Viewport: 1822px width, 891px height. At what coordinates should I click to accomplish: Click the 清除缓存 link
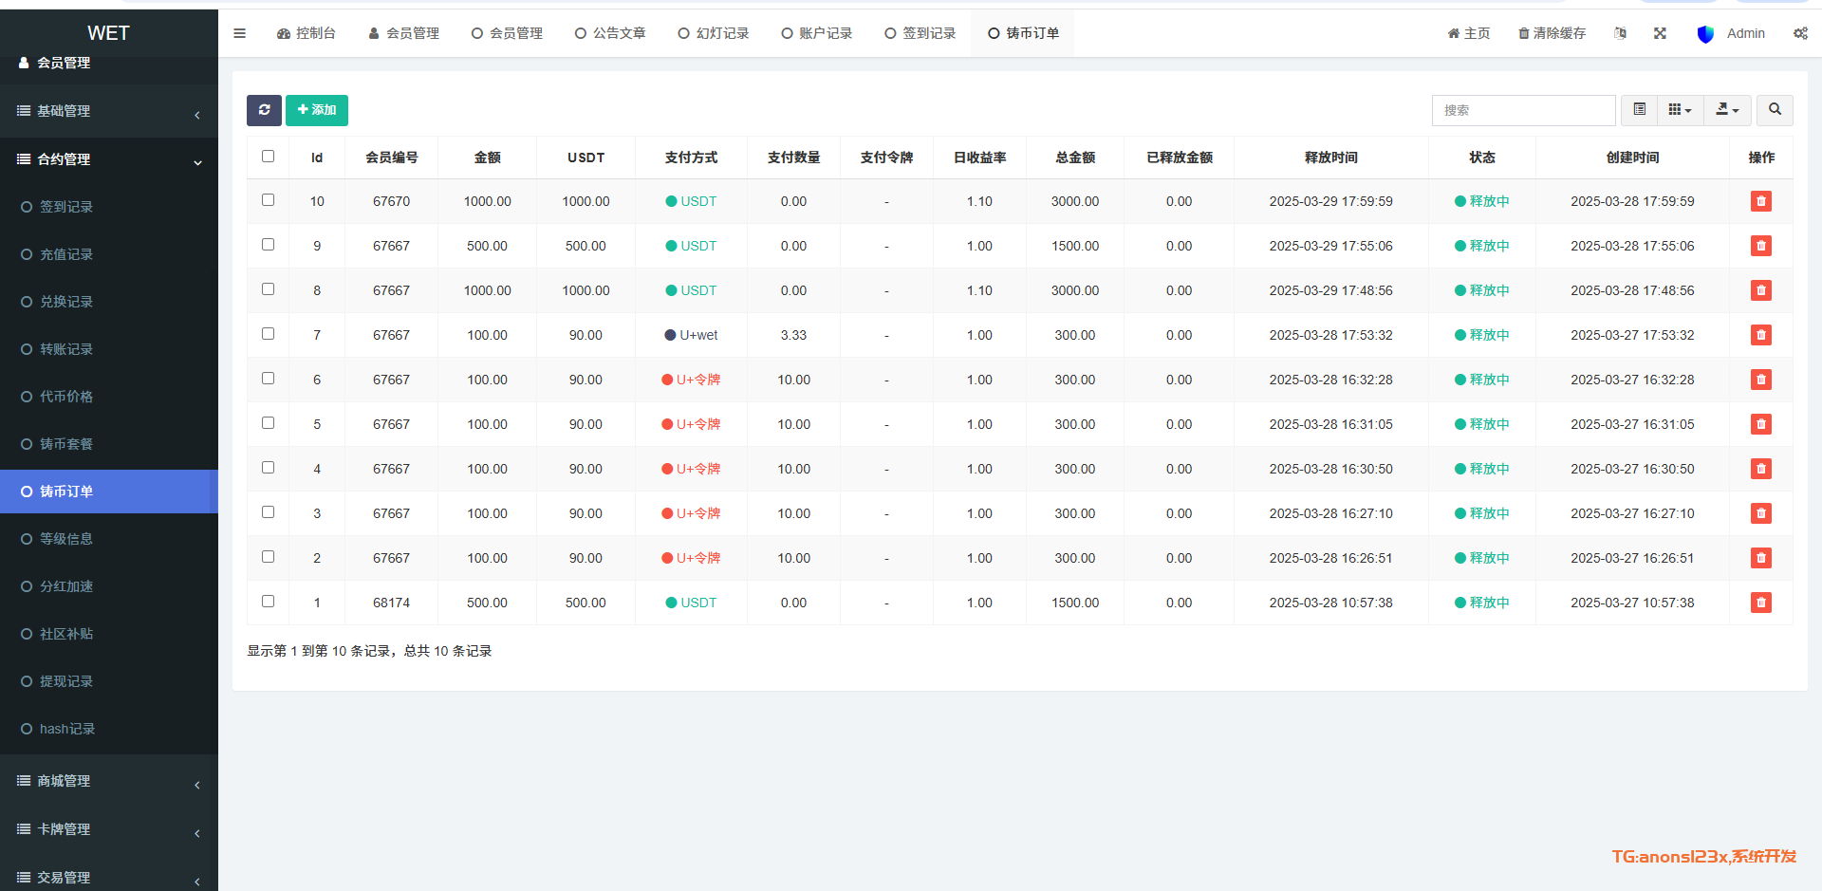pos(1552,33)
